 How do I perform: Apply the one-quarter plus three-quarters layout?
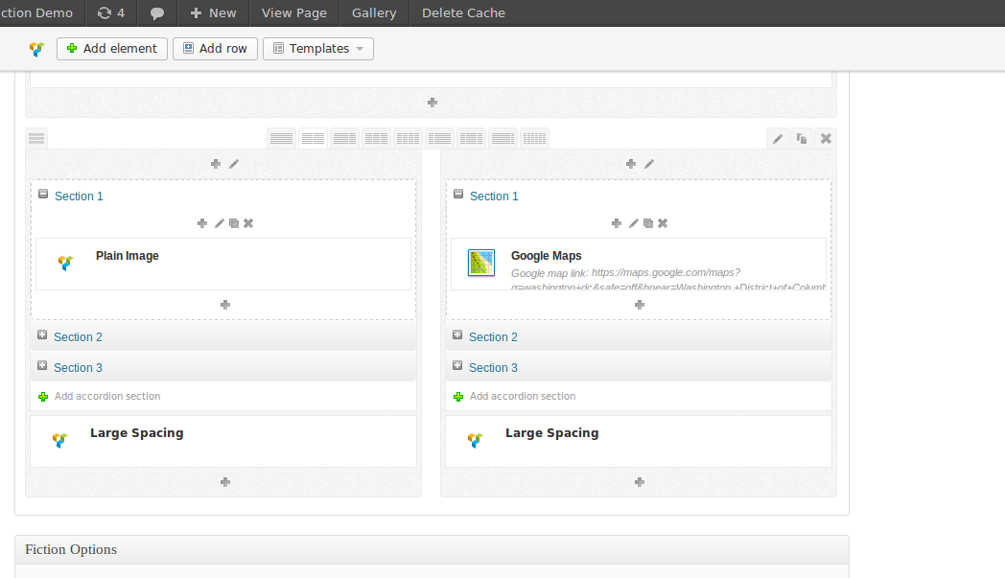tap(439, 138)
